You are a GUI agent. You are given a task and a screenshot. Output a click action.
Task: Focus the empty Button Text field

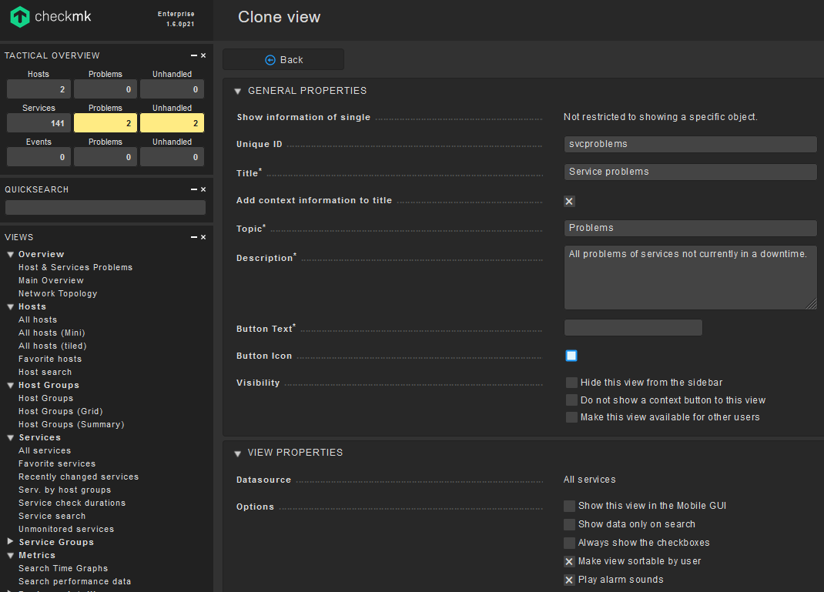(633, 328)
